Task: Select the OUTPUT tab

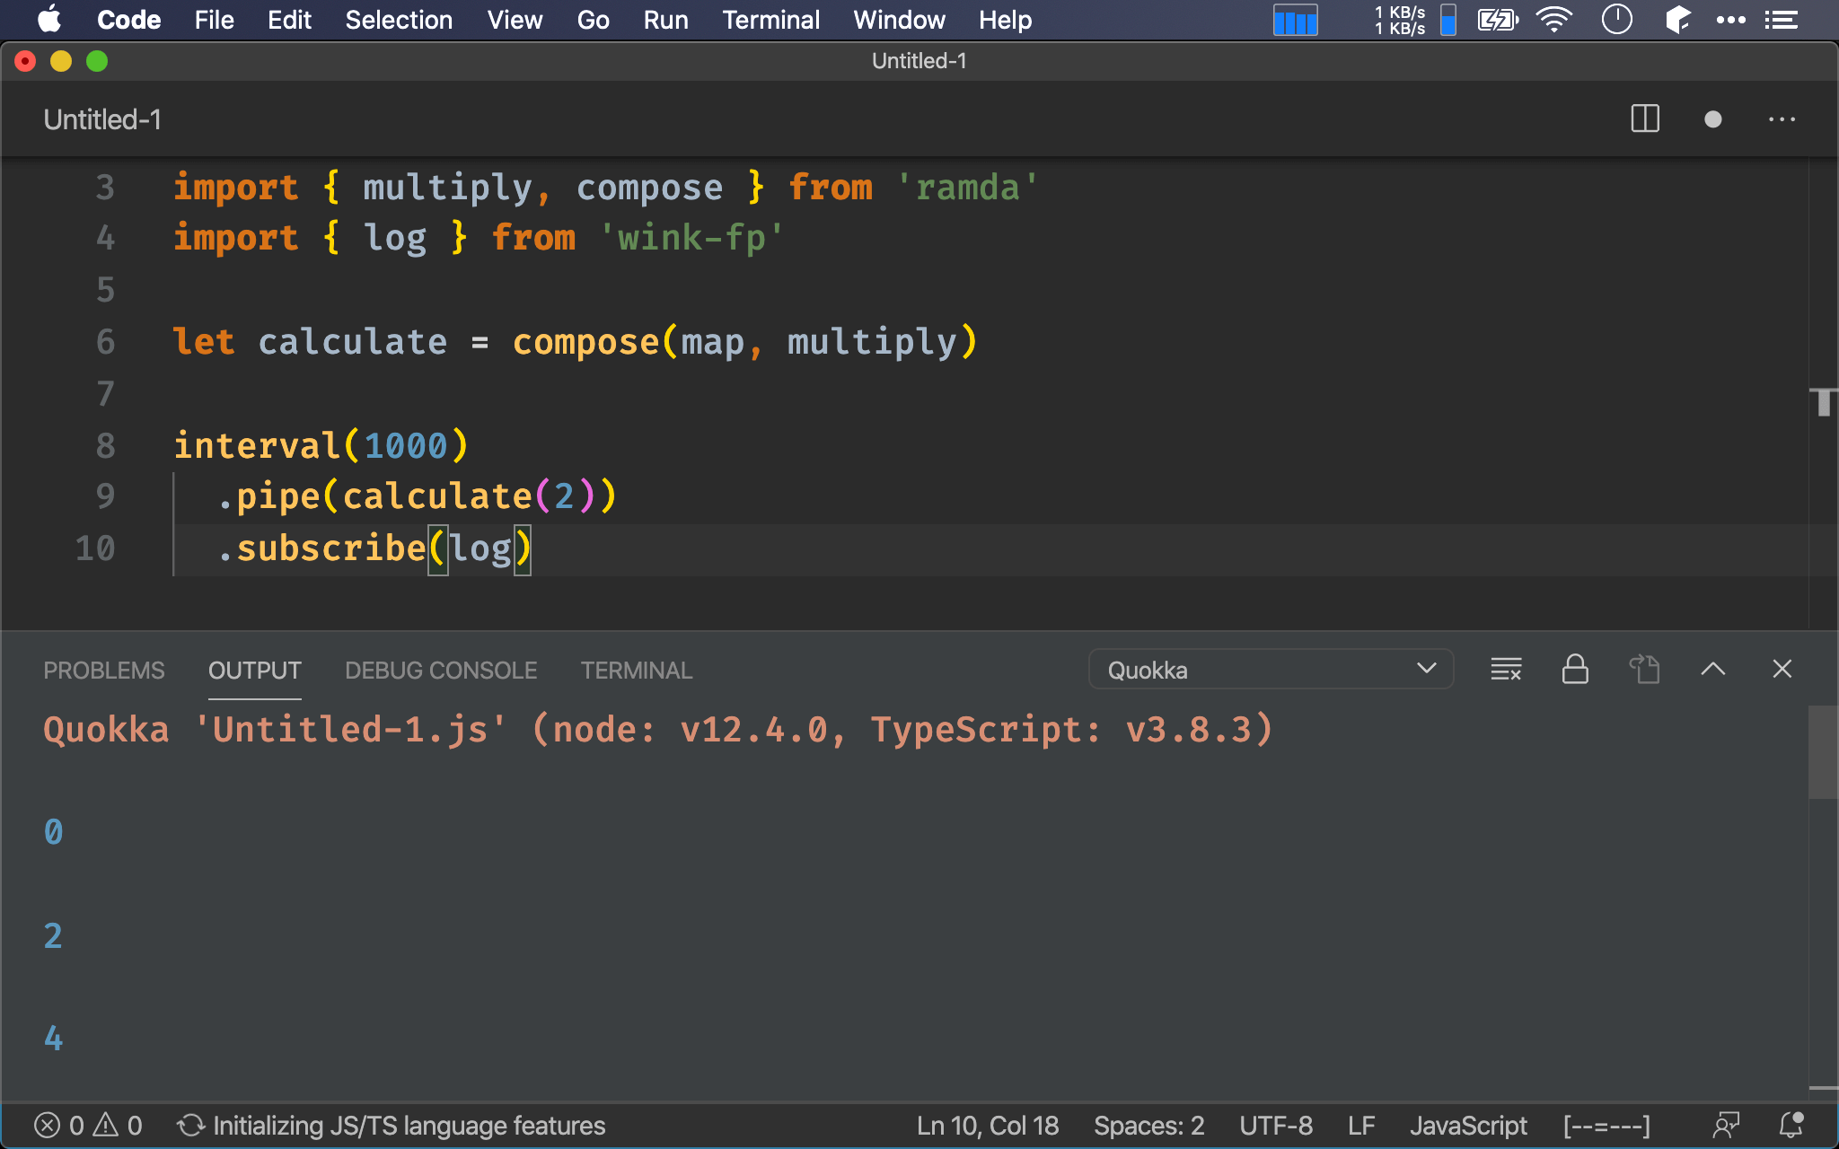Action: coord(254,671)
